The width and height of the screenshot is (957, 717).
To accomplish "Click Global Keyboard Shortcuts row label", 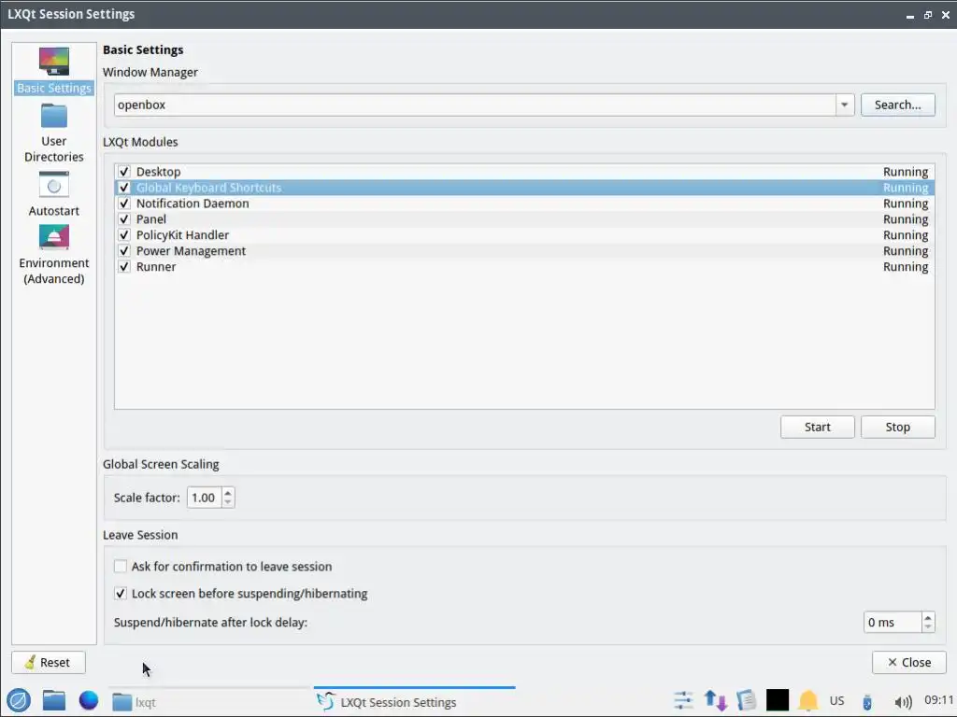I will (x=208, y=187).
